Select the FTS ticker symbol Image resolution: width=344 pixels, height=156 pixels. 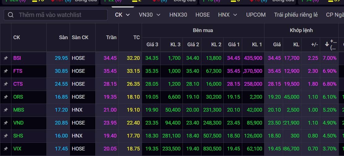[x=18, y=71]
